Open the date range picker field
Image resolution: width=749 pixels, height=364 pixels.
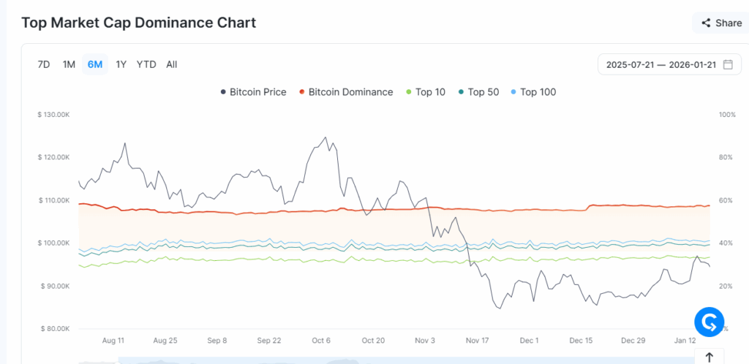coord(660,64)
